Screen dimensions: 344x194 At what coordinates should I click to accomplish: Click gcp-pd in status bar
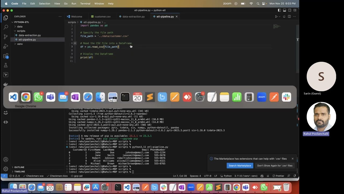77,176
